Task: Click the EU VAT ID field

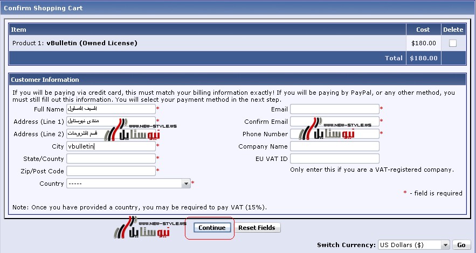Action: point(334,159)
